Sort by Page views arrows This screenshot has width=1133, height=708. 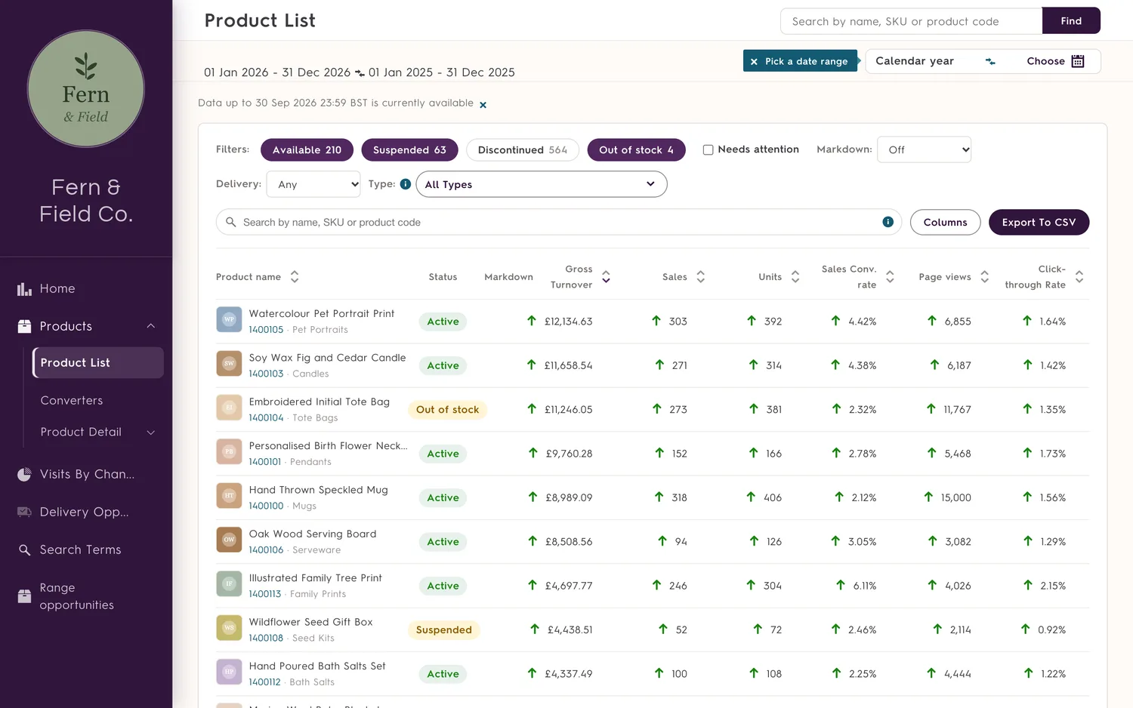pyautogui.click(x=984, y=277)
